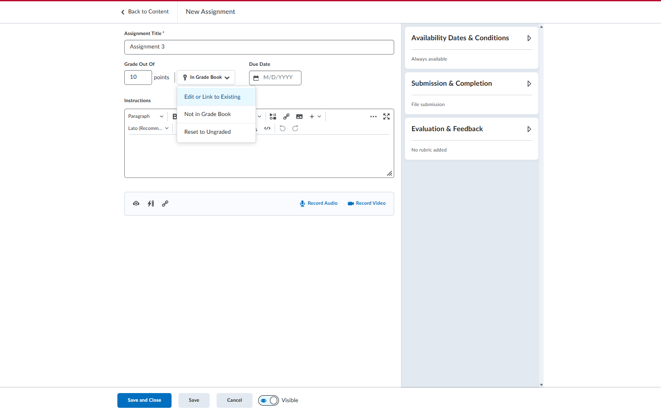Toggle fullscreen editor mode icon

coord(386,116)
